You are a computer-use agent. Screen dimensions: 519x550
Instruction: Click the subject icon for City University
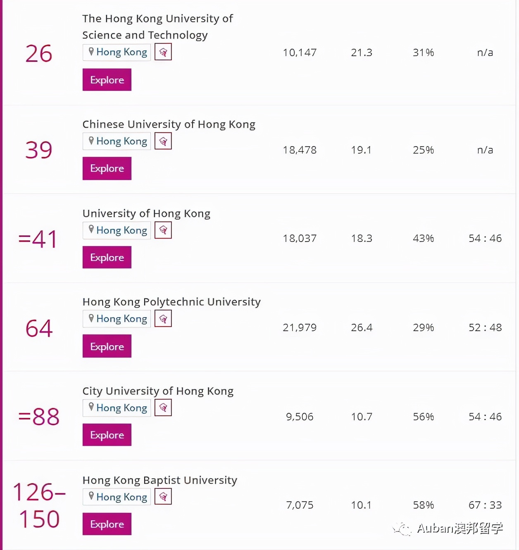pos(163,408)
